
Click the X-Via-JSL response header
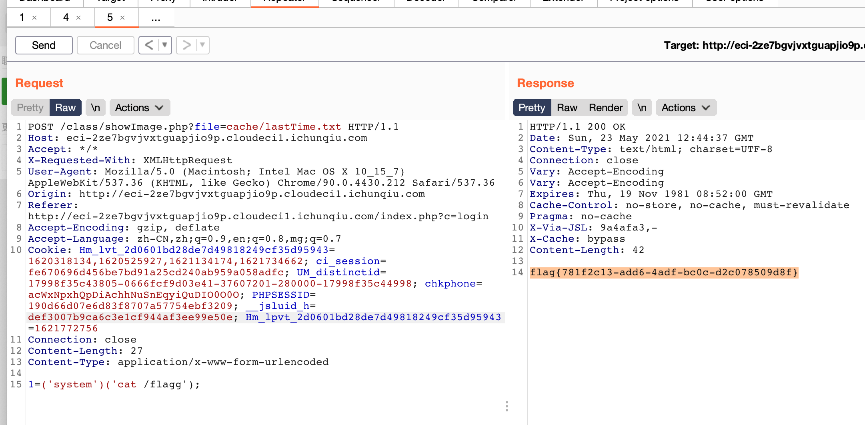point(593,228)
